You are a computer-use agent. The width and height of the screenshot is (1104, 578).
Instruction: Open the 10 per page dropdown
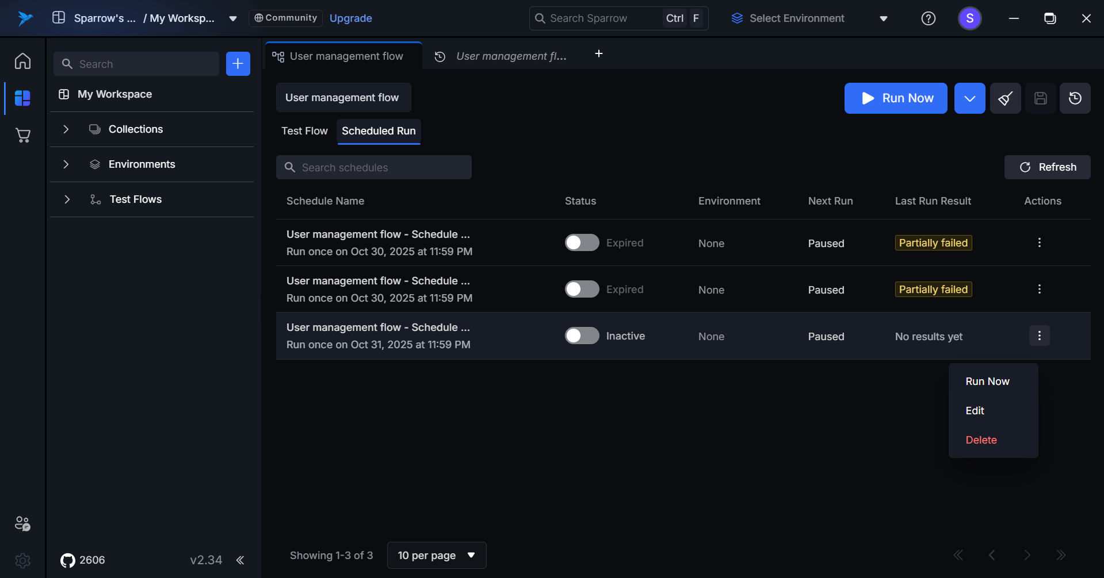(437, 556)
